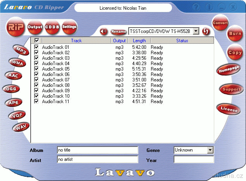Expand the Genre dropdown arrow
Screen dimensions: 246x181
coord(210,150)
